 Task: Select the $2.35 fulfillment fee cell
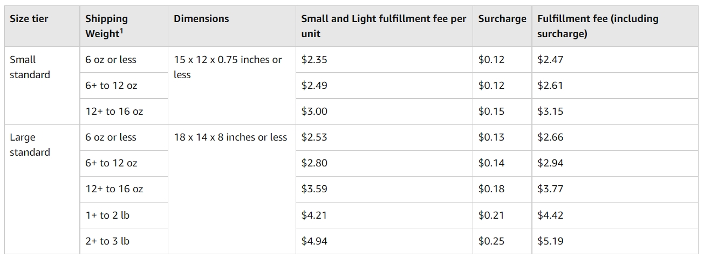pos(384,60)
